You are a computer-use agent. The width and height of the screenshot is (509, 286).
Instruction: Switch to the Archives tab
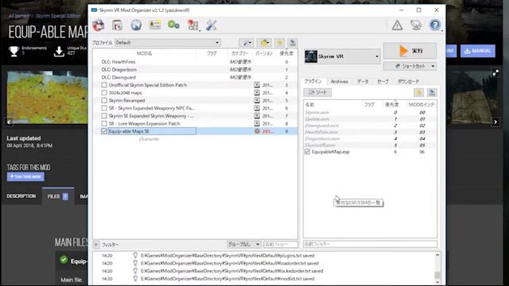(x=340, y=81)
